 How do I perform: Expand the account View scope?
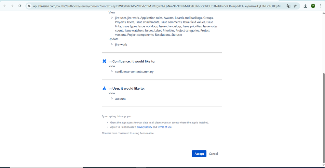112,98
